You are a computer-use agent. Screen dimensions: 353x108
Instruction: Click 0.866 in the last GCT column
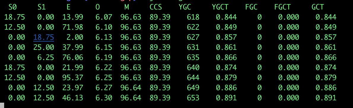coord(326,57)
